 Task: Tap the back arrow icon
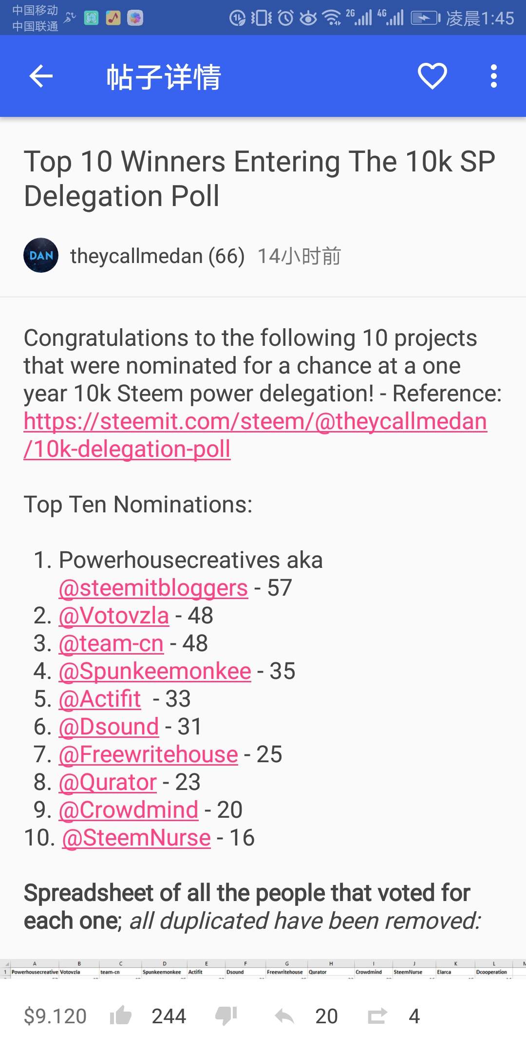(41, 76)
